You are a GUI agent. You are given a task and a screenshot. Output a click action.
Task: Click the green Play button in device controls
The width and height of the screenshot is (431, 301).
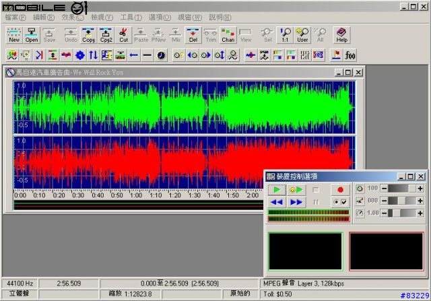[x=277, y=190]
